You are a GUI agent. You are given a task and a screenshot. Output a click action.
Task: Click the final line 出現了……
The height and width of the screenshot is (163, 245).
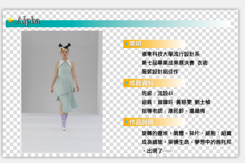pyautogui.click(x=158, y=151)
